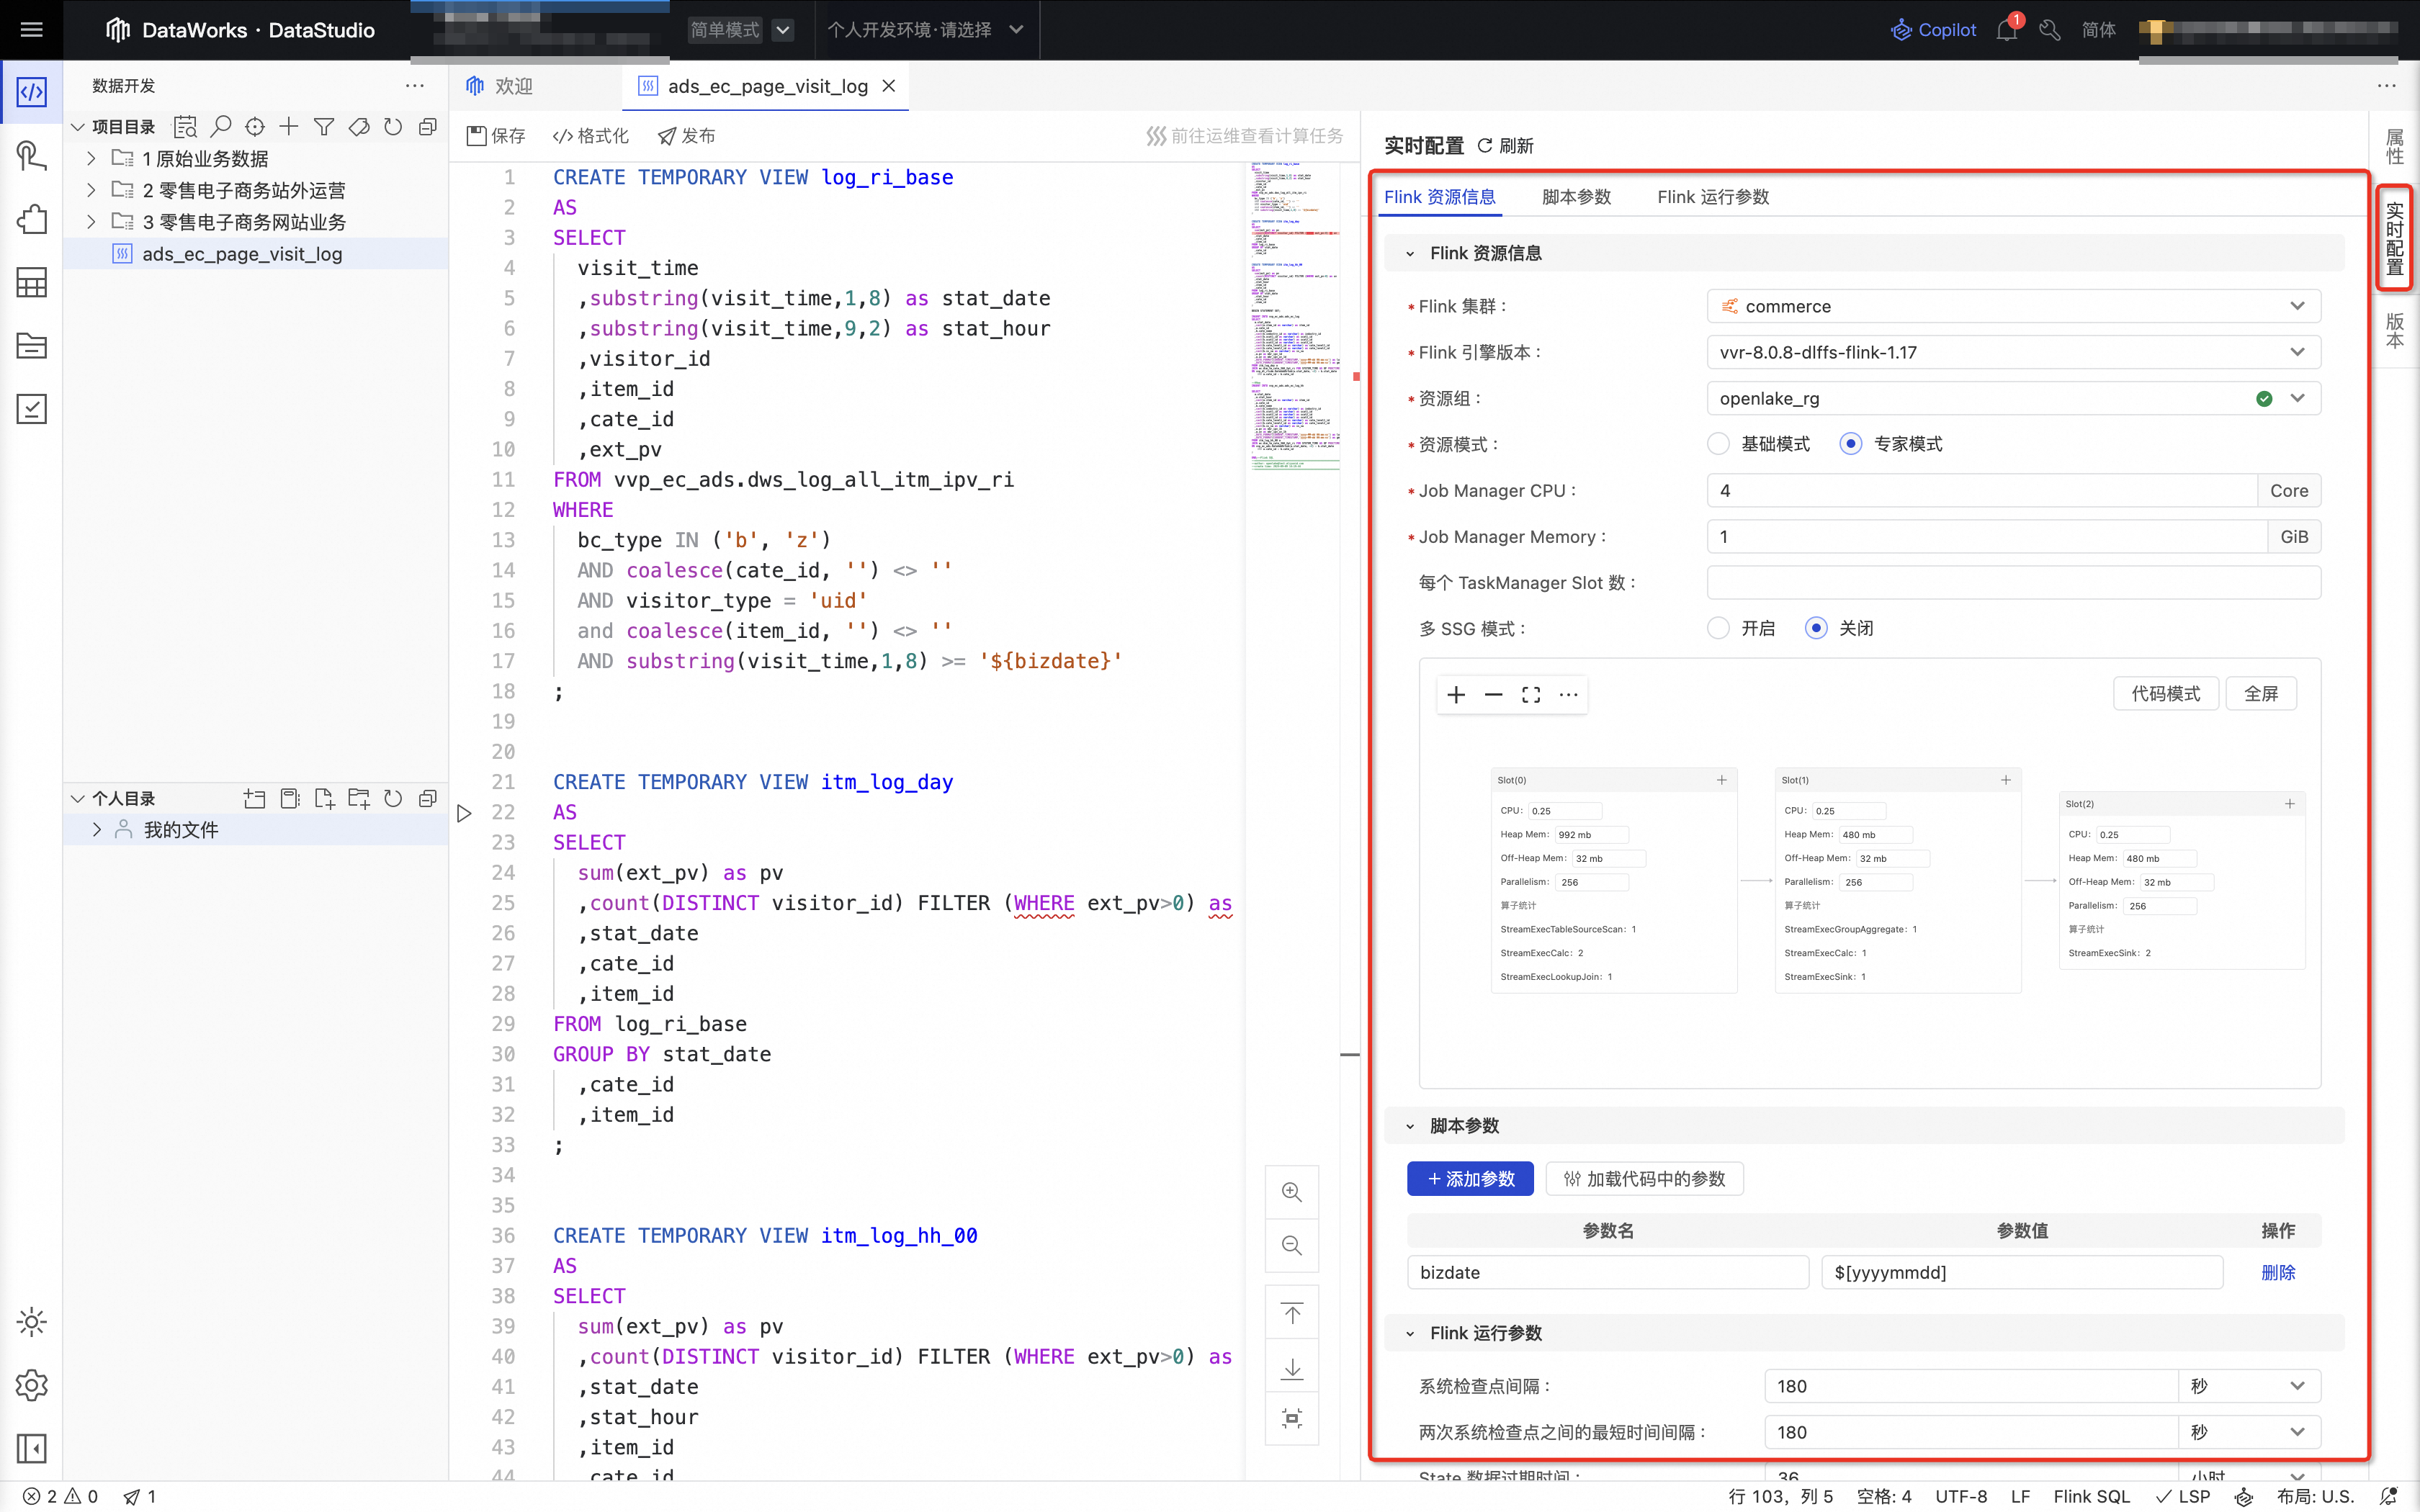2420x1512 pixels.
Task: Toggle the theme sun icon
Action: 31,1322
